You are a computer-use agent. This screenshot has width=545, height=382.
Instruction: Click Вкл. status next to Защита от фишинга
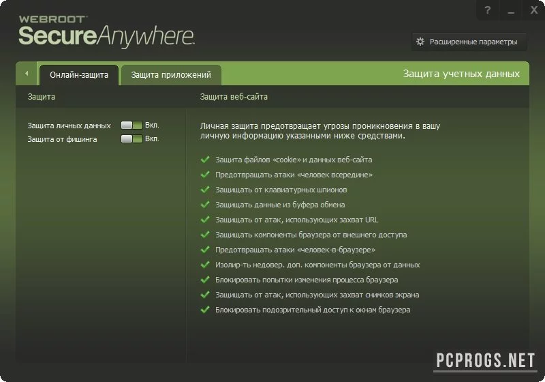pos(152,138)
